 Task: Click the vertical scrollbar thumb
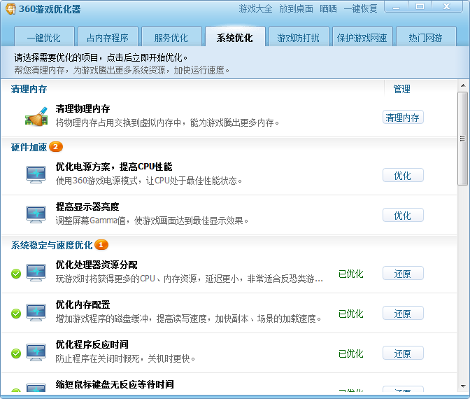[x=463, y=139]
